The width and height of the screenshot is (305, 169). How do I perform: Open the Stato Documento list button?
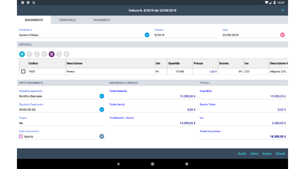(x=102, y=136)
